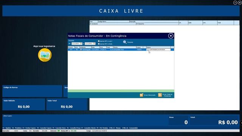The height and width of the screenshot is (136, 242).
Task: Click the Valor Unitário R$ 0,00 panel
Action: pos(23,104)
